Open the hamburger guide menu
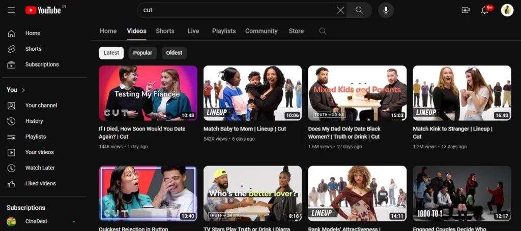The image size is (521, 231). (x=11, y=10)
